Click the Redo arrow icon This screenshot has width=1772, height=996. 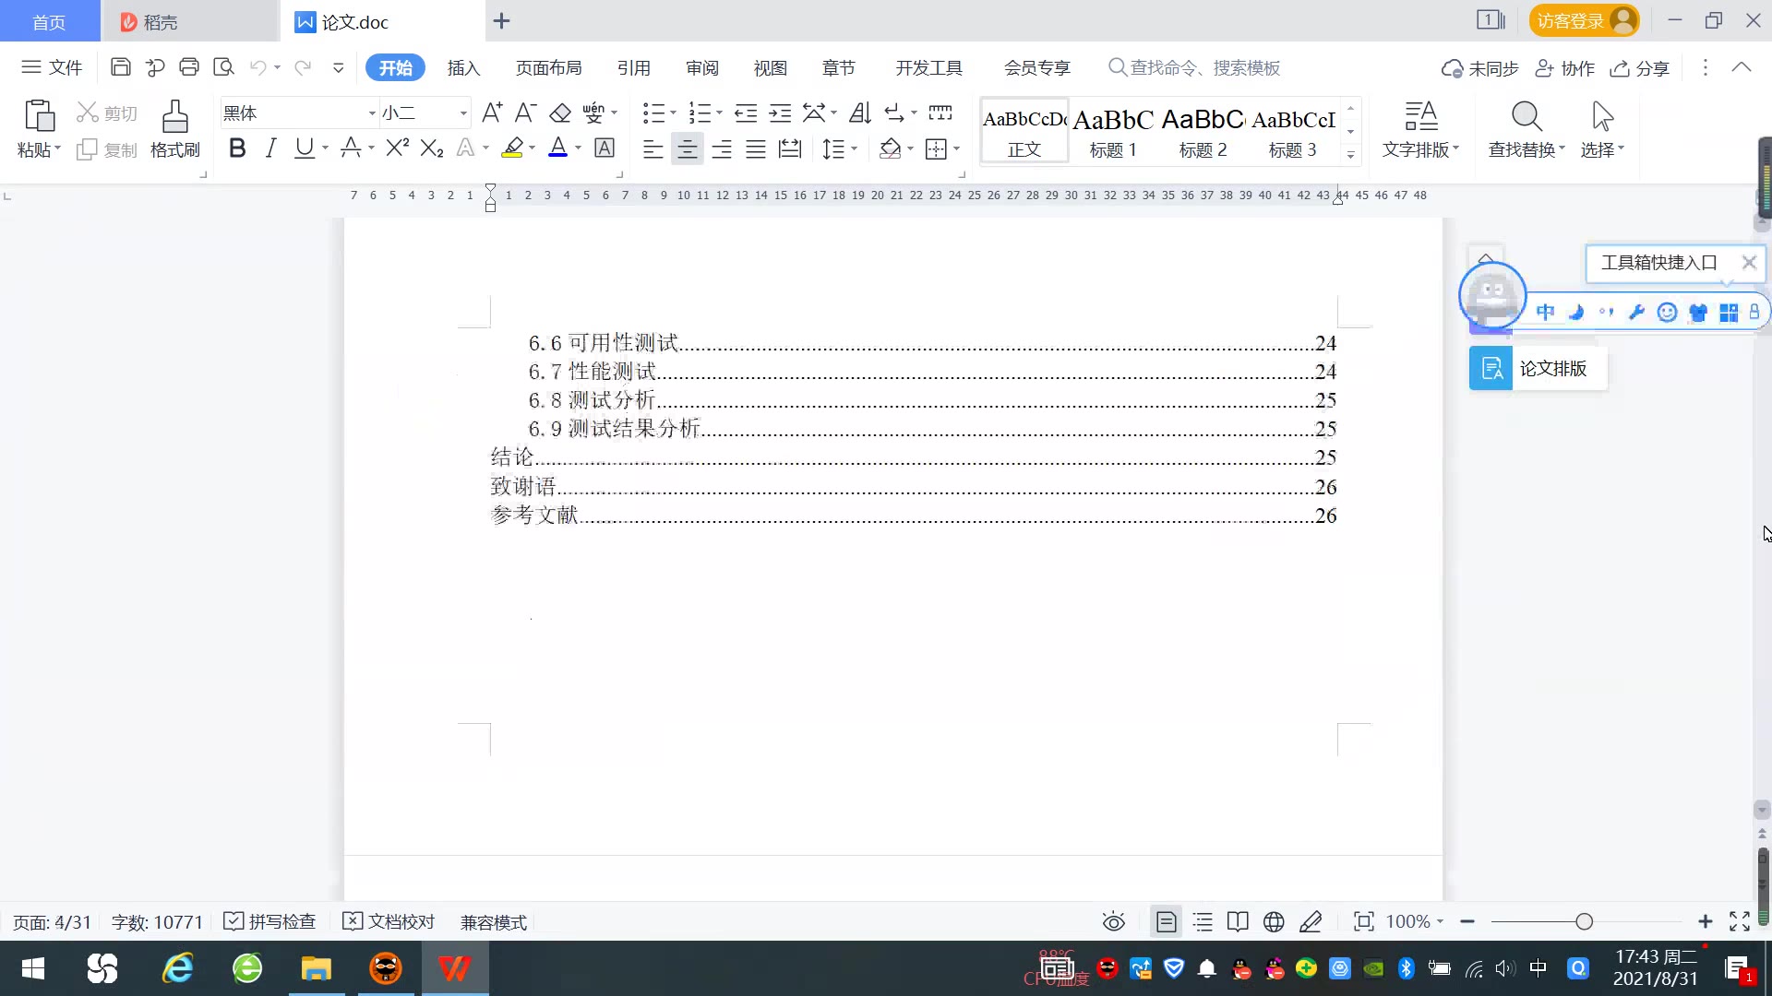click(303, 67)
